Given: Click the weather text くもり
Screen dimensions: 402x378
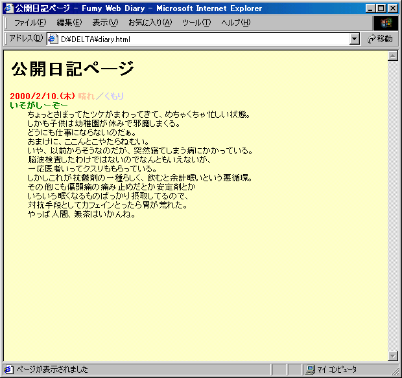Looking at the screenshot, I should [114, 96].
